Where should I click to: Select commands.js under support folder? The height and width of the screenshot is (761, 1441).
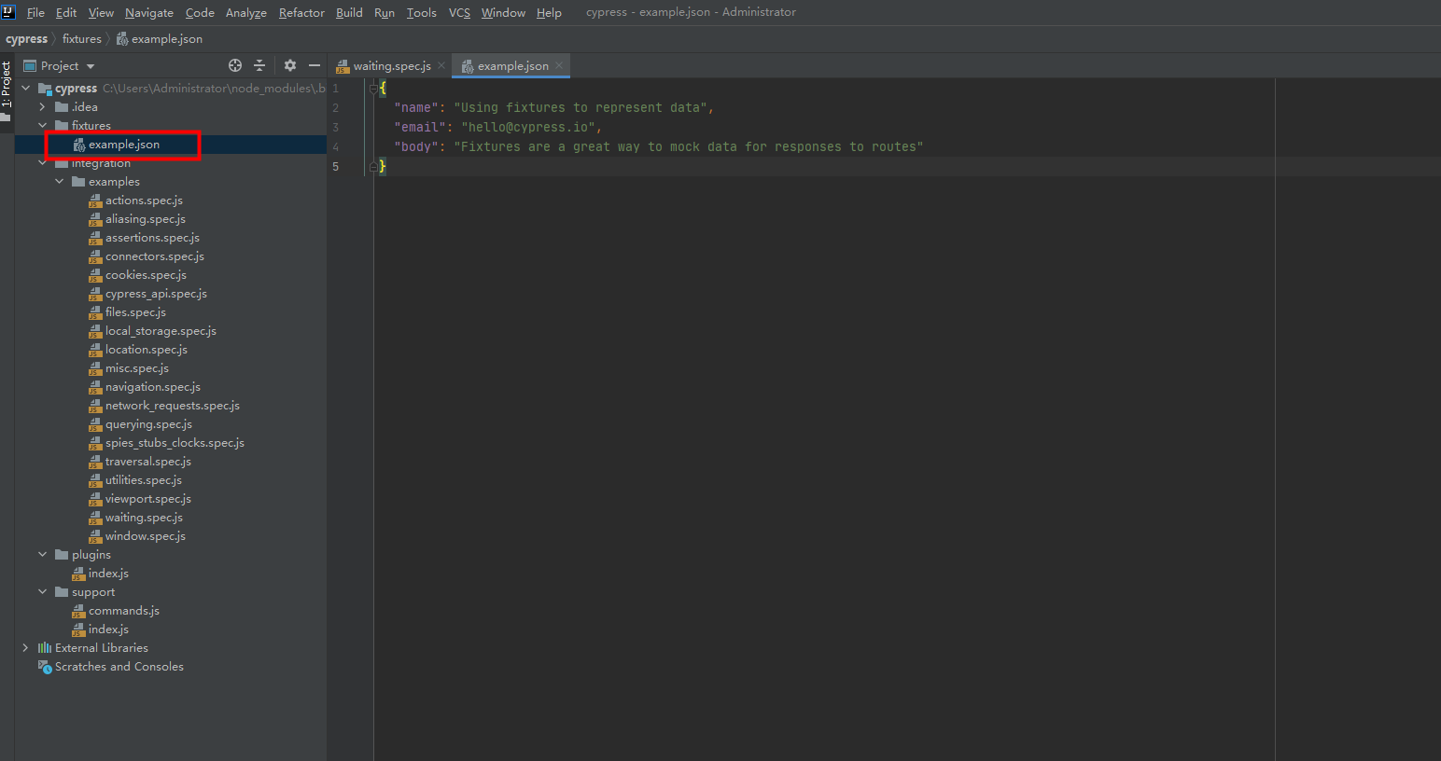123,611
